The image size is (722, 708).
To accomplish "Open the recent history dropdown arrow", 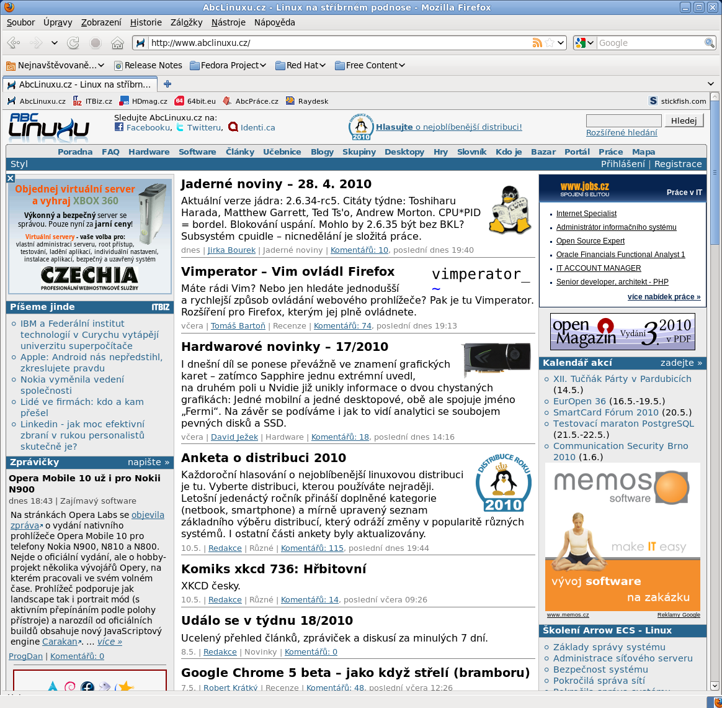I will [55, 43].
